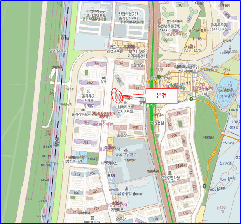Select the 리얼매쓰 label
Screen dimensions: 241x224
[x=117, y=210]
